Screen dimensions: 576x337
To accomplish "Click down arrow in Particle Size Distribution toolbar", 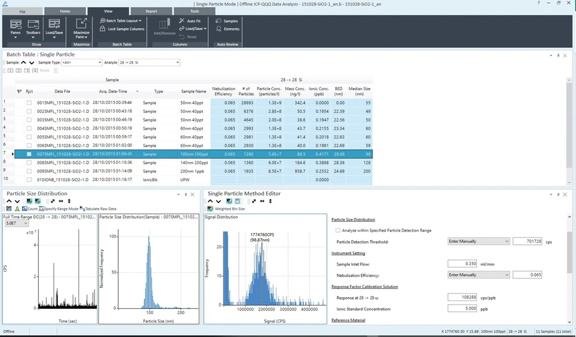I will (x=17, y=201).
